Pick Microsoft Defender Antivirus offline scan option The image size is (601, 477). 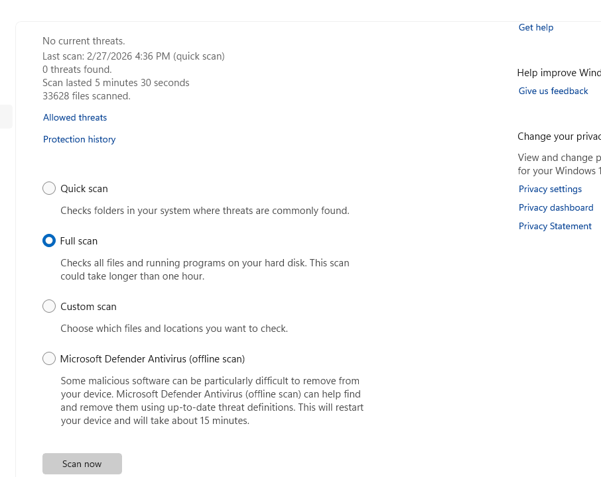(x=49, y=359)
